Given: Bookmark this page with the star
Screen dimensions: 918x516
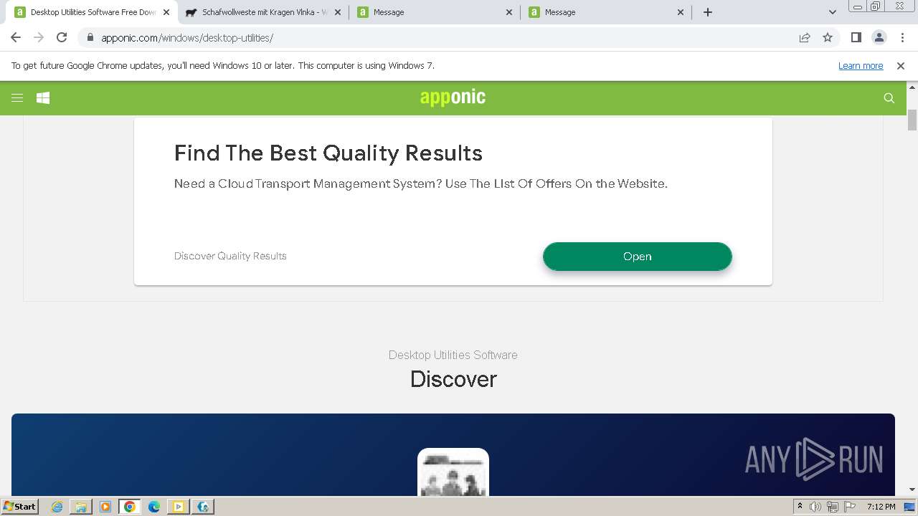Looking at the screenshot, I should [828, 37].
